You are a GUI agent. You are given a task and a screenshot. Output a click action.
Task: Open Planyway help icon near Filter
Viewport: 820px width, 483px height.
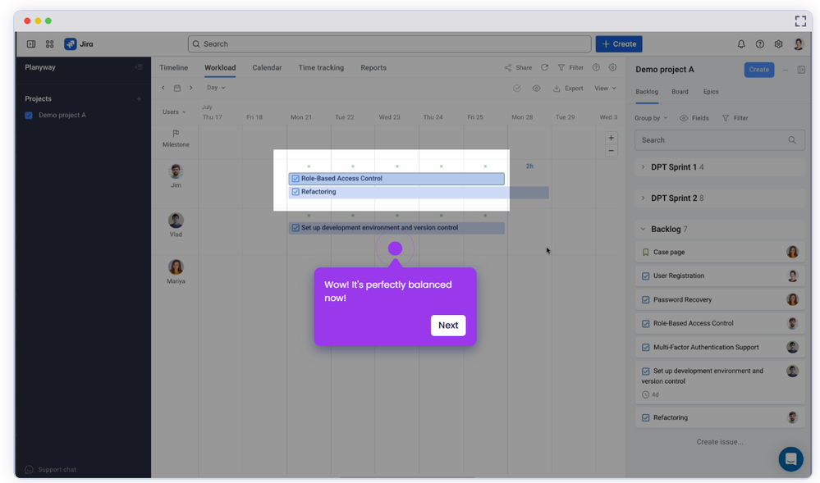(596, 67)
